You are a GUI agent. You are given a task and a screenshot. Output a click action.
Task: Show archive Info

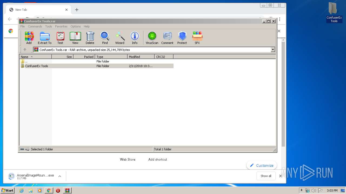pyautogui.click(x=135, y=38)
